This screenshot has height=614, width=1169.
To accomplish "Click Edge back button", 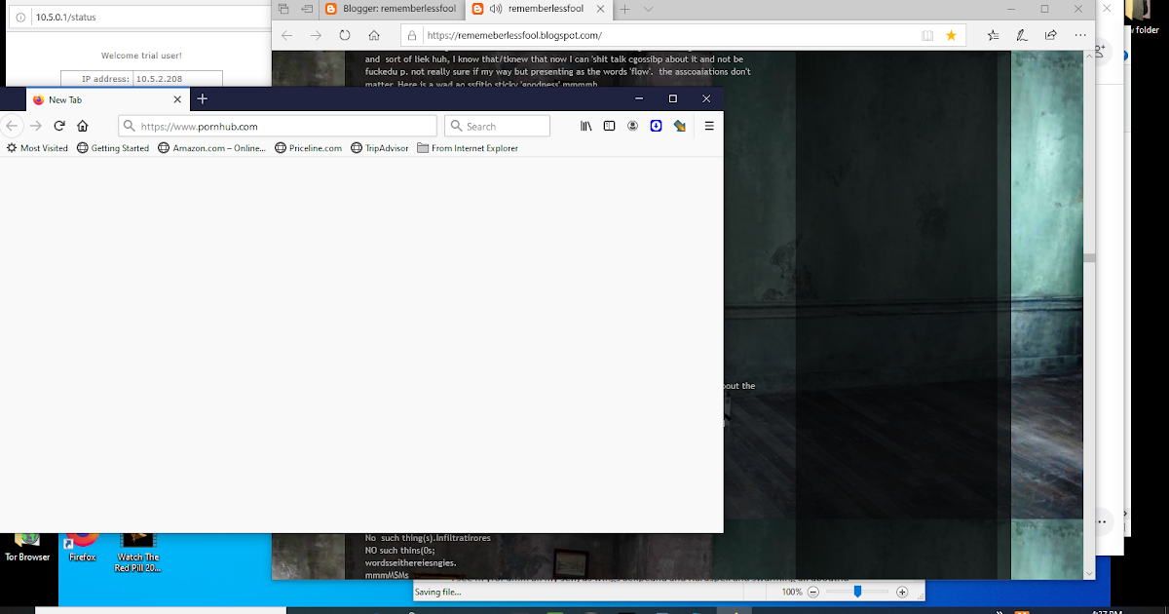I will 286,35.
